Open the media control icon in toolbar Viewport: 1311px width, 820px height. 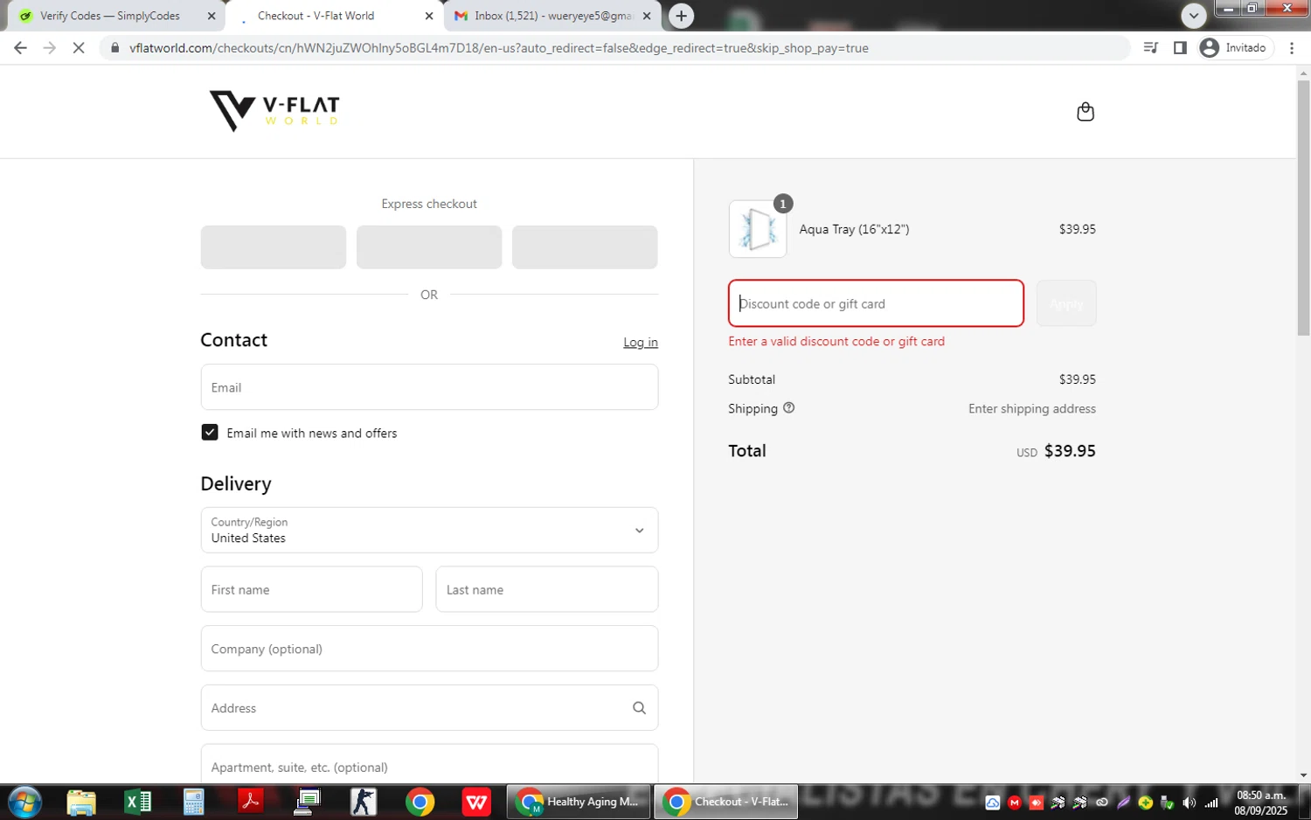1150,48
